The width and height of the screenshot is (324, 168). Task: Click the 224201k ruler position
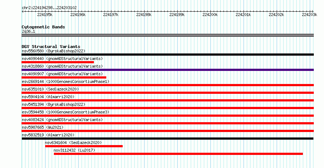pyautogui.click(x=243, y=15)
